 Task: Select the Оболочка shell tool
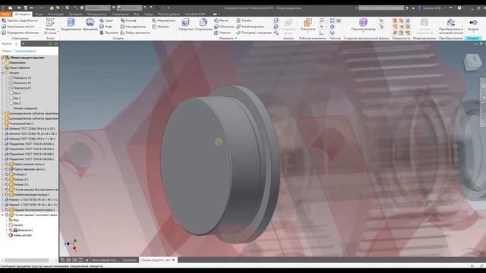point(224,27)
